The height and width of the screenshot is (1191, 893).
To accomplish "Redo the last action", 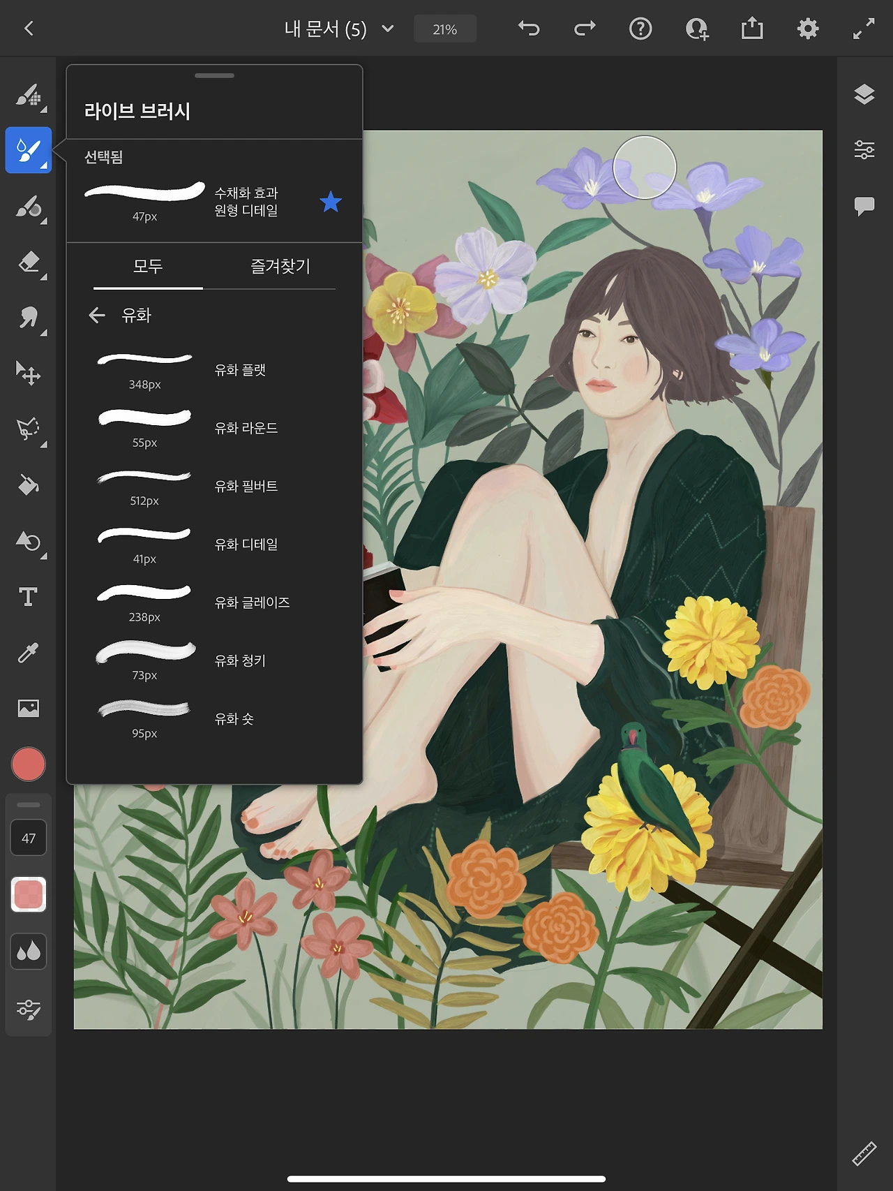I will 585,29.
